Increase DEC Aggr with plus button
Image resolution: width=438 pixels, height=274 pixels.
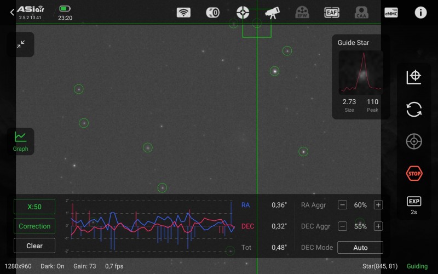[378, 226]
